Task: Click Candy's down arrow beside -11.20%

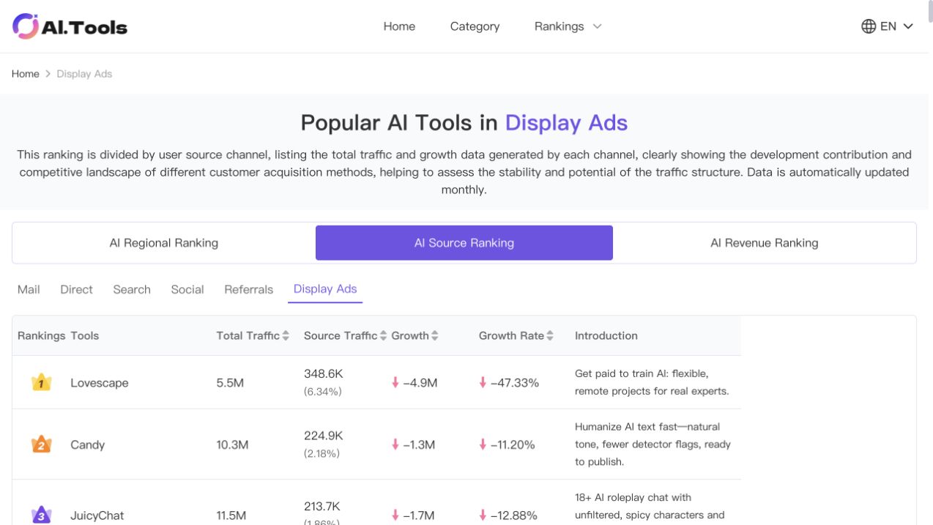Action: click(483, 444)
